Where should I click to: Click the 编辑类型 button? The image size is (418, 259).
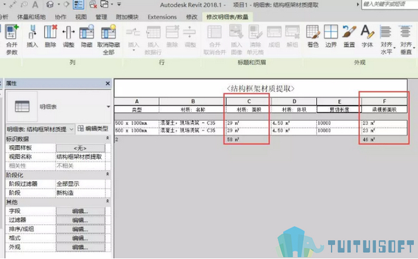pos(93,128)
